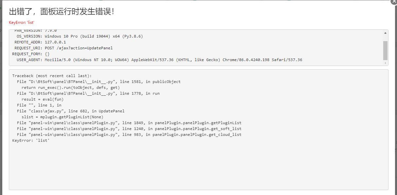
Task: Click the error dialog title heading
Action: coord(62,12)
